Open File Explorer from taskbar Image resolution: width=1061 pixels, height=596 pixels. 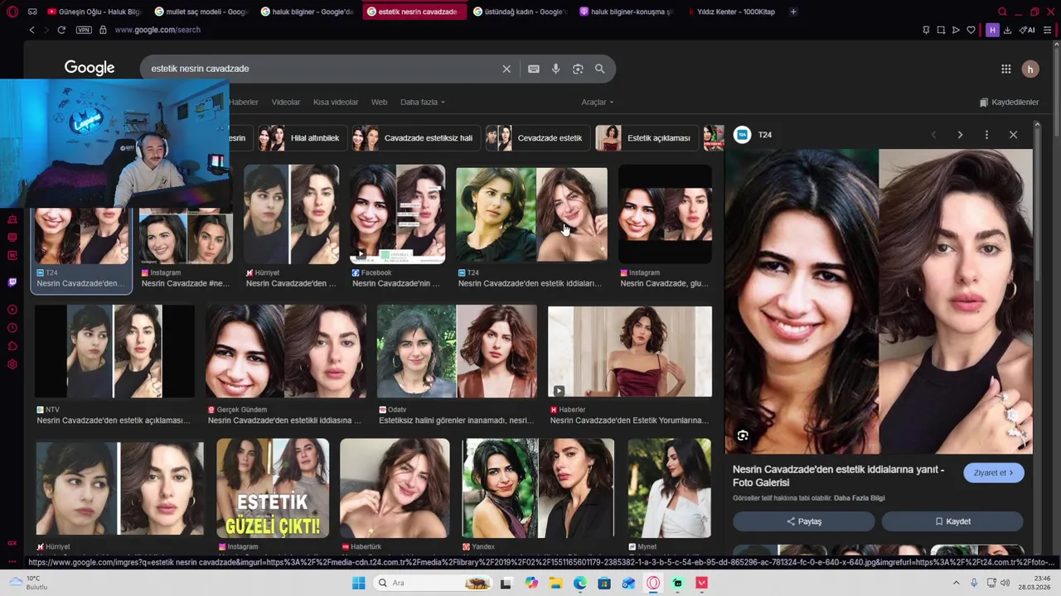(x=555, y=583)
